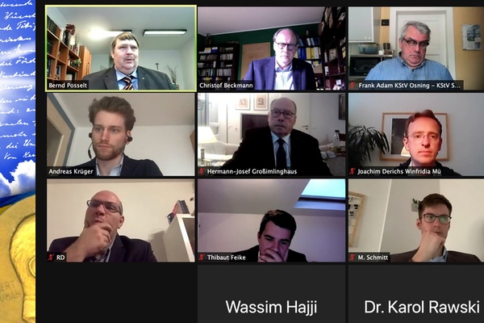The width and height of the screenshot is (484, 323).
Task: Click the Christof Beckmann name label
Action: [x=226, y=86]
